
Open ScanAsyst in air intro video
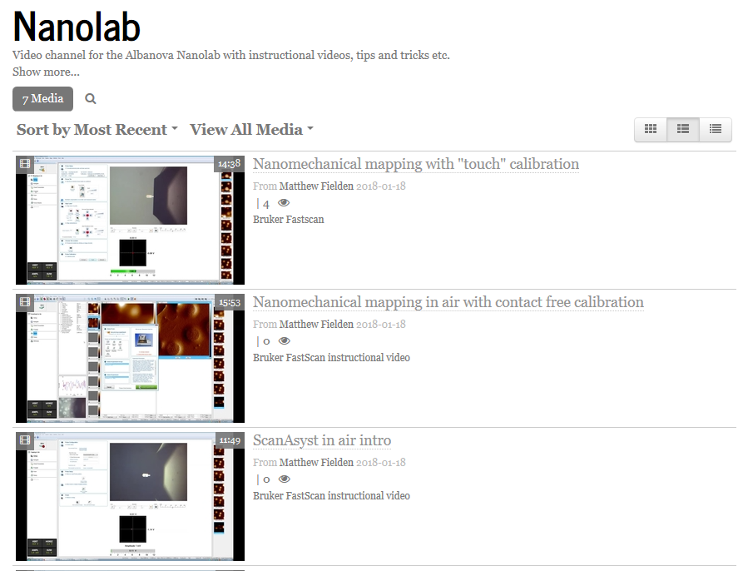click(x=321, y=440)
